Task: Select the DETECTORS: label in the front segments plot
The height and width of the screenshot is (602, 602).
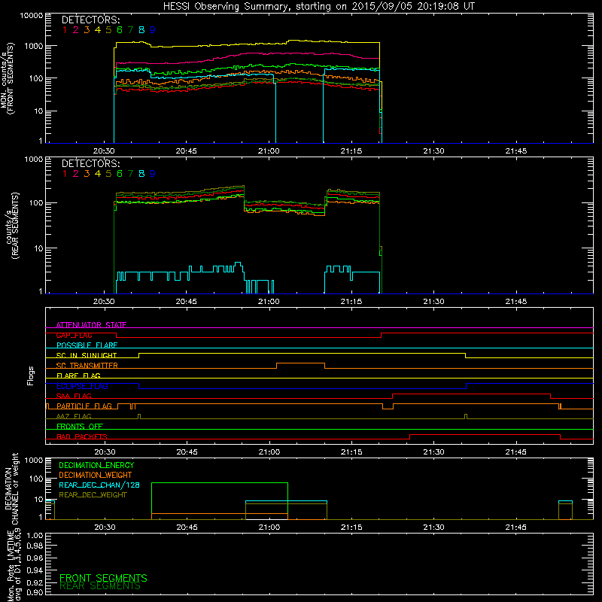Action: pos(90,20)
